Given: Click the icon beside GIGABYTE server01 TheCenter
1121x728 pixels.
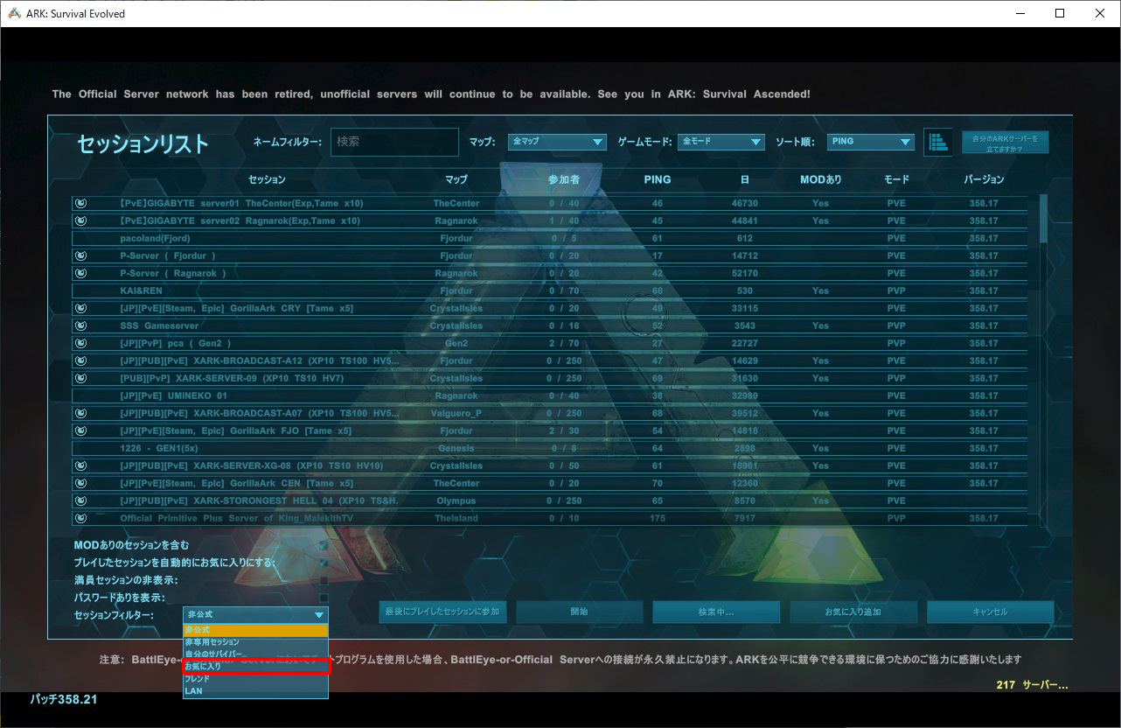Looking at the screenshot, I should (81, 203).
